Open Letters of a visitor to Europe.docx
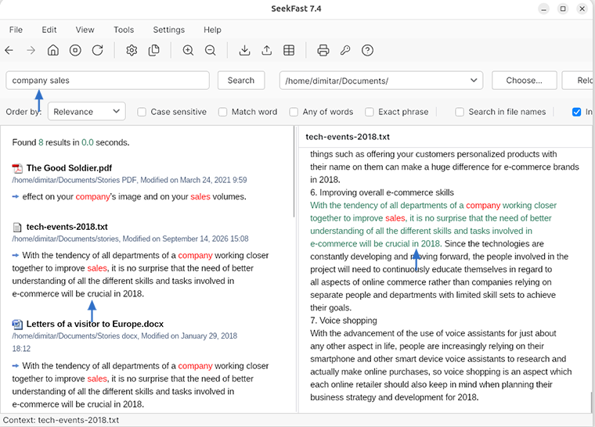Viewport: 595px width, 427px height. 95,324
